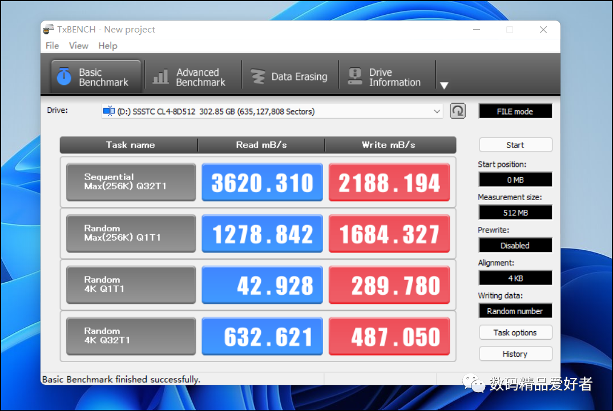Open the File menu
Viewport: 613px width, 411px height.
[52, 46]
